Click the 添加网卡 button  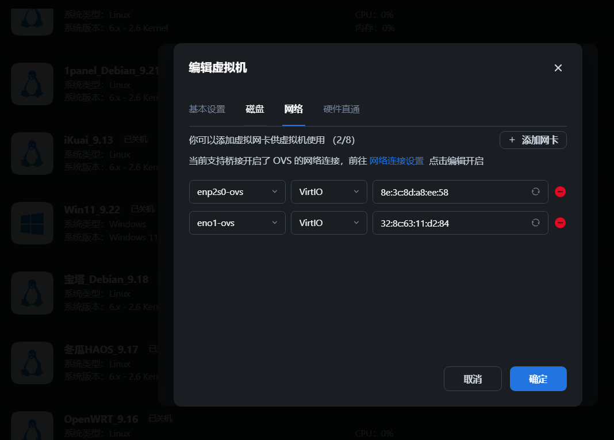coord(533,140)
